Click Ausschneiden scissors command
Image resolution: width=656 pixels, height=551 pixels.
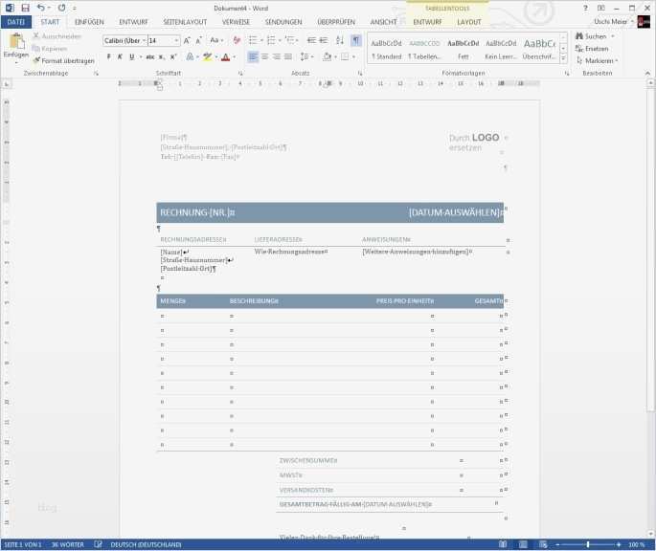tap(57, 36)
